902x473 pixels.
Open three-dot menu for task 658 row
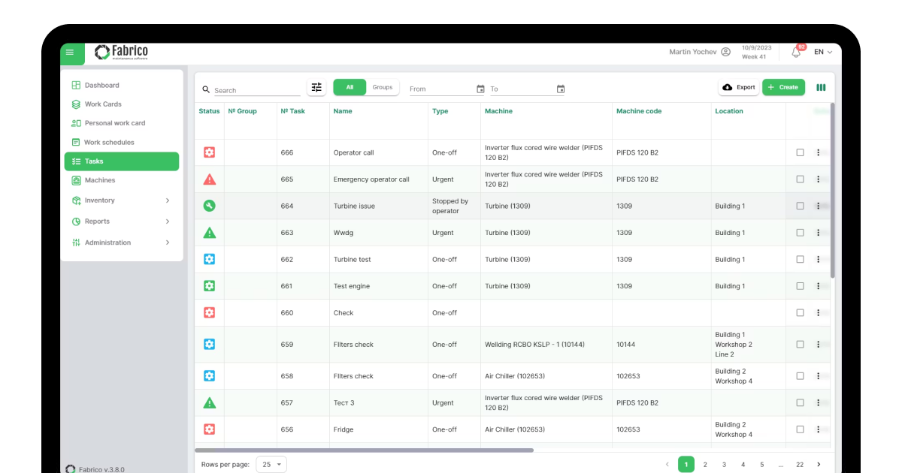click(819, 376)
